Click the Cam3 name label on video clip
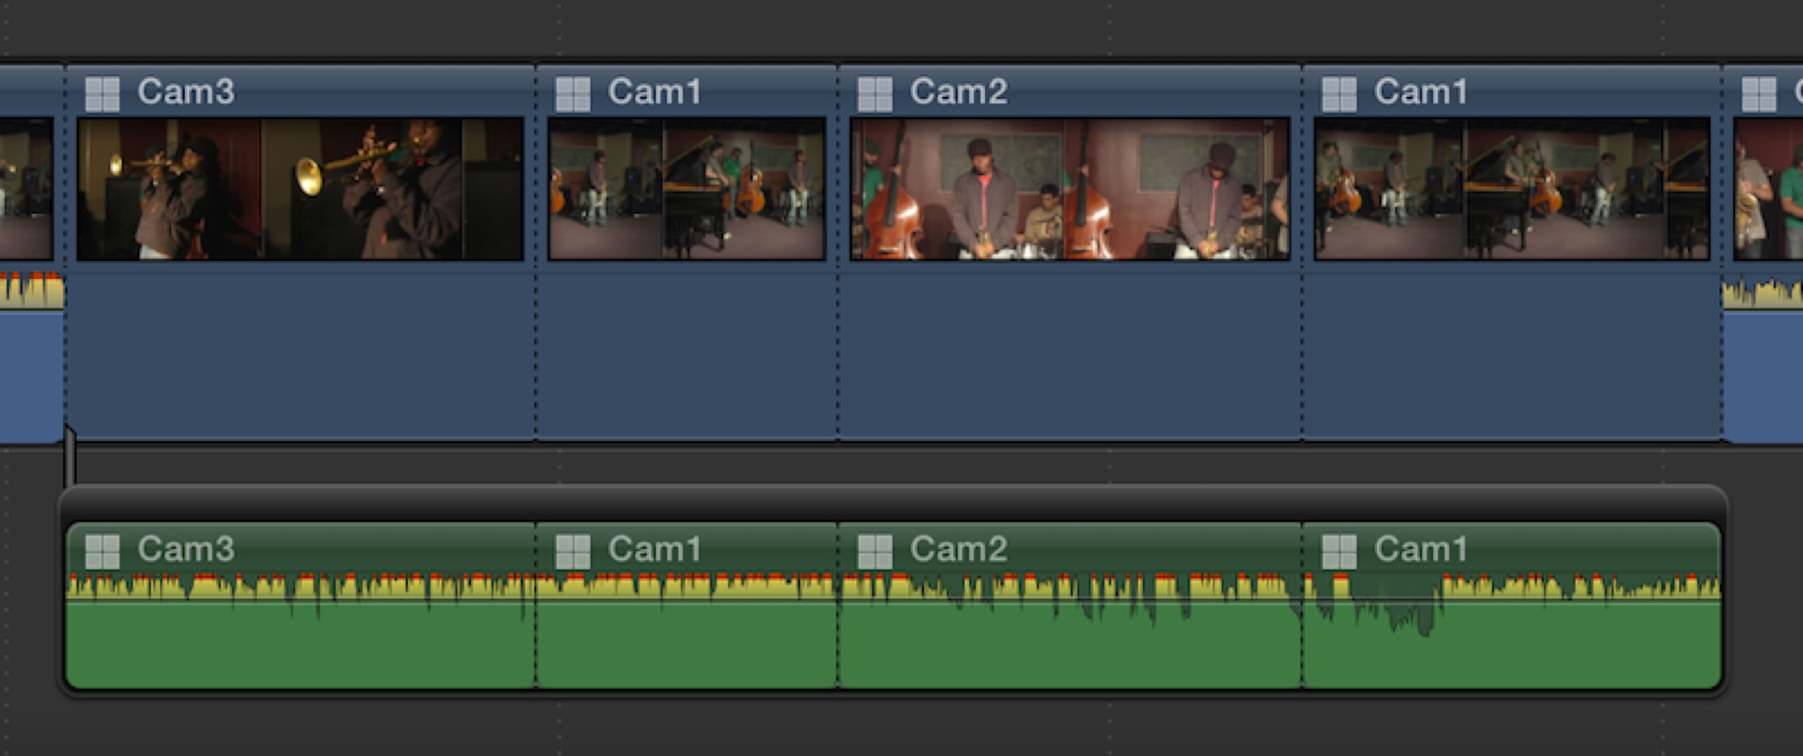 pyautogui.click(x=185, y=92)
